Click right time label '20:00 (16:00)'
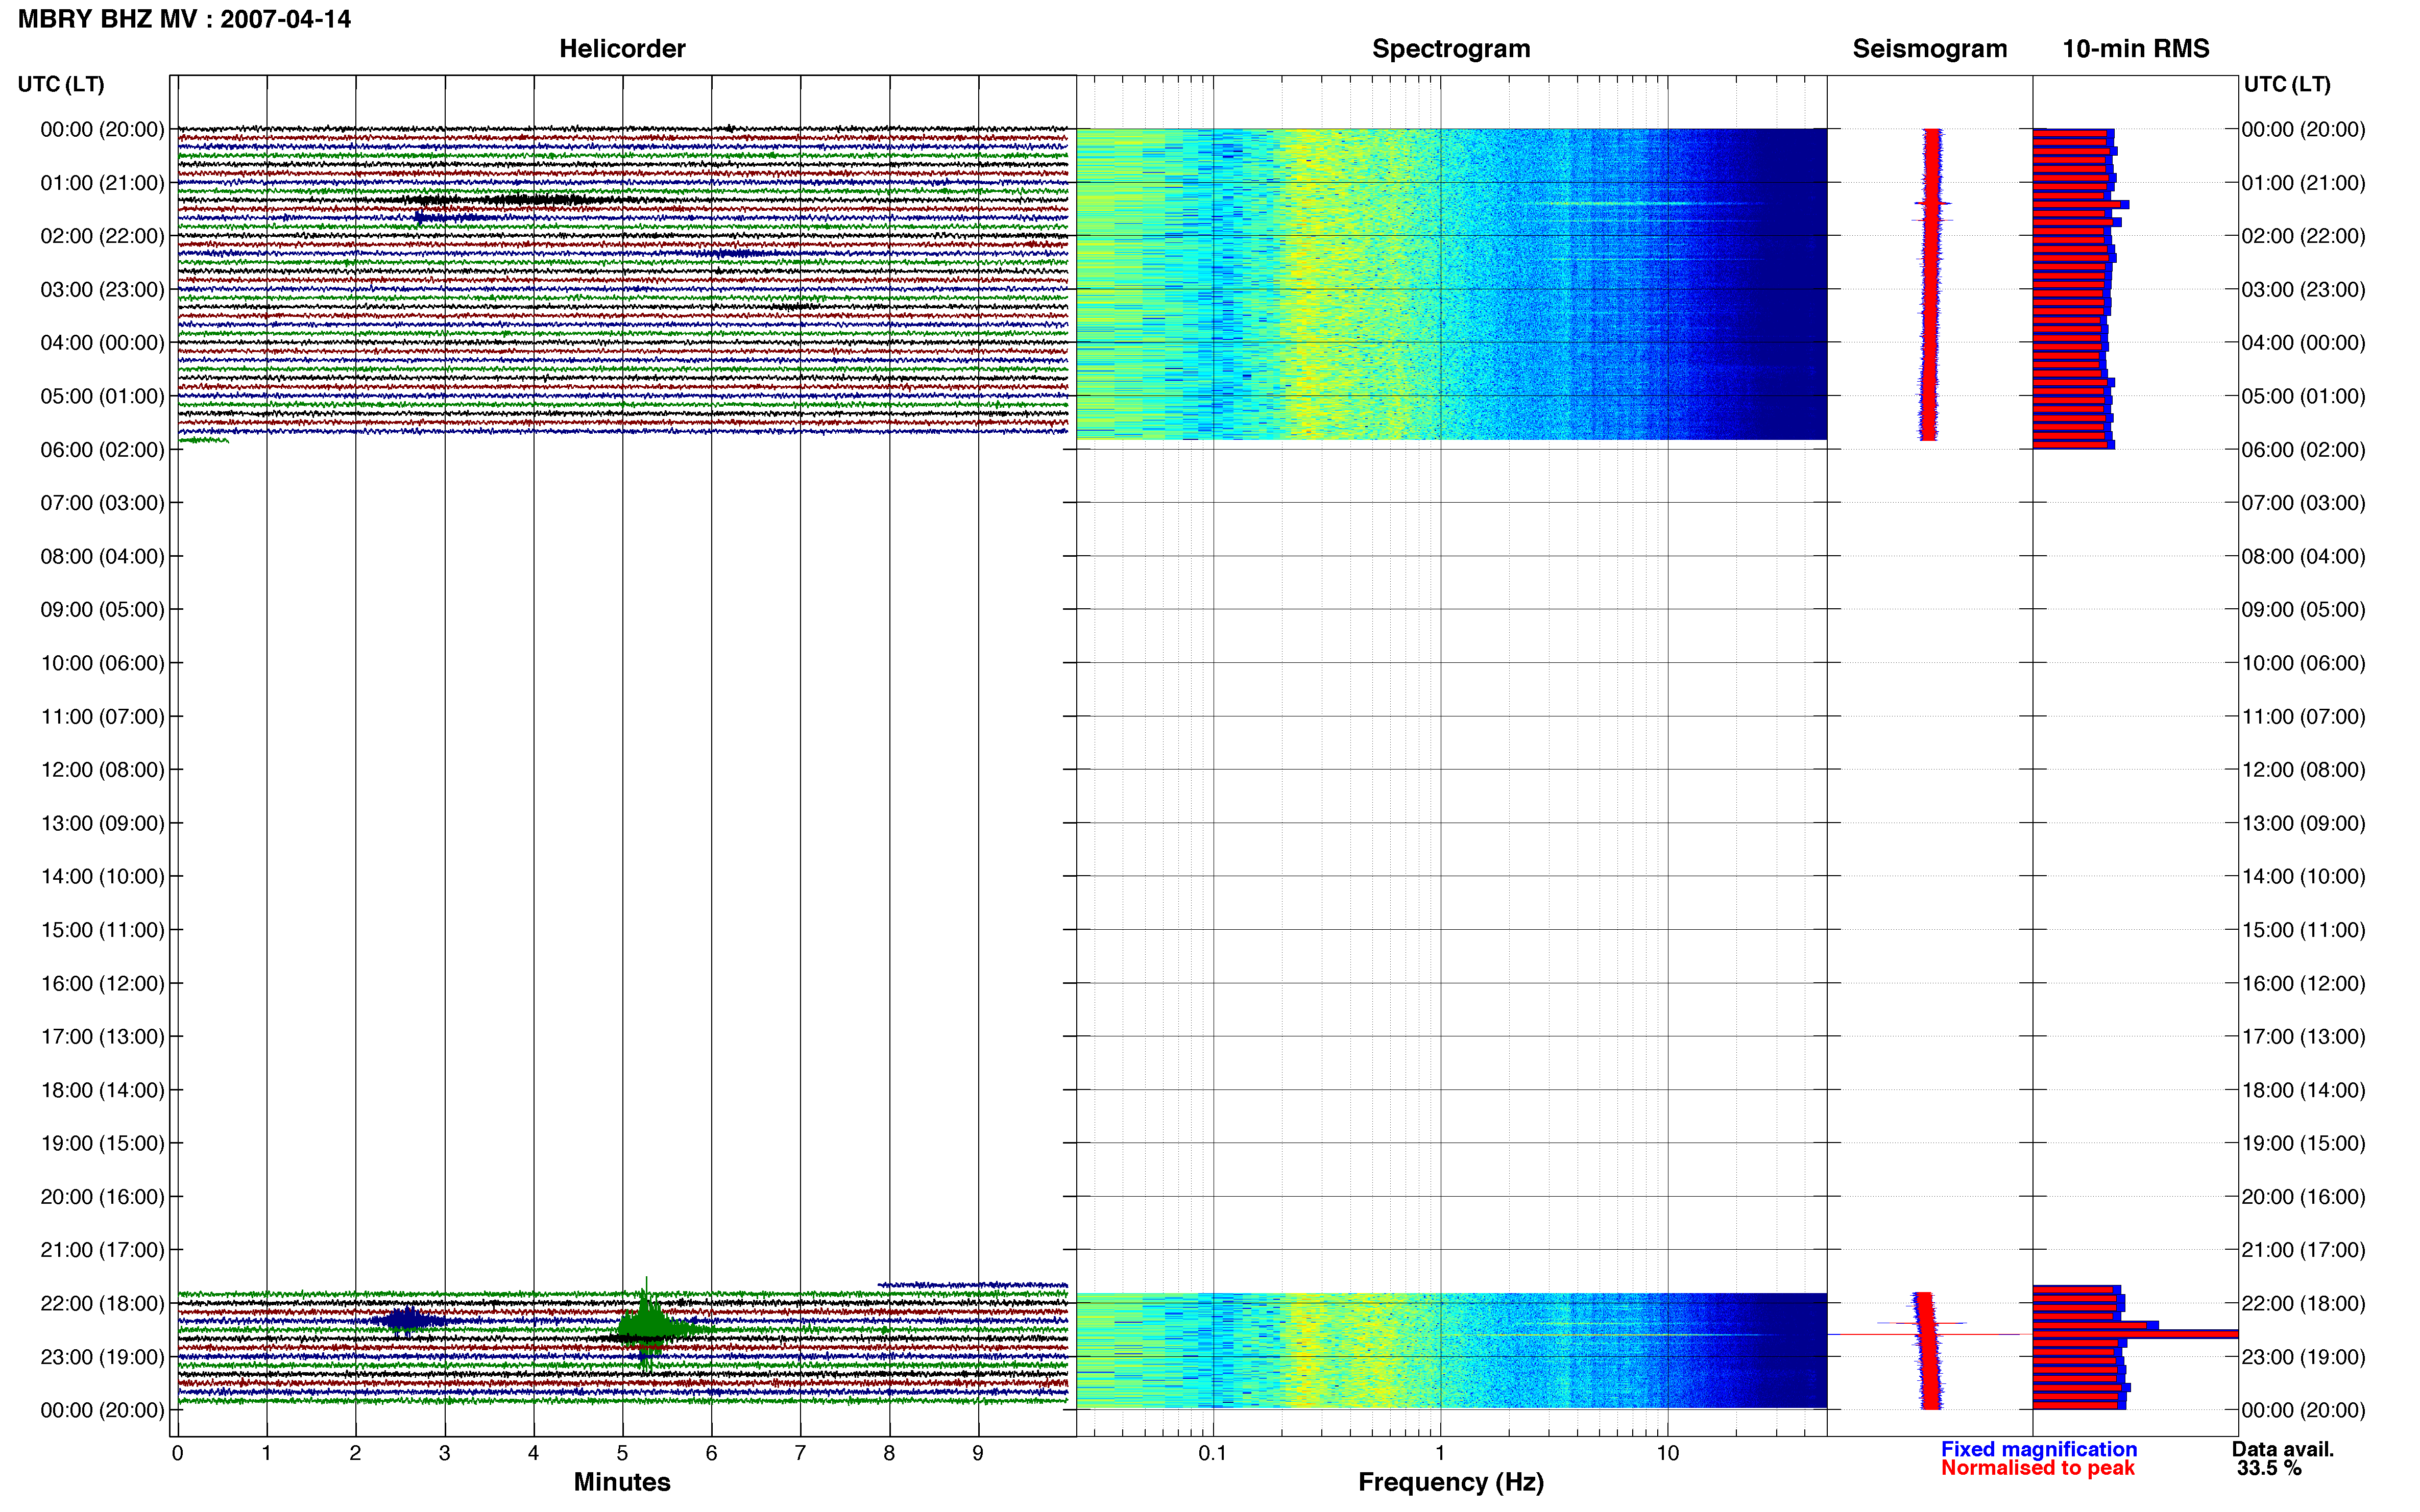The height and width of the screenshot is (1512, 2420). pyautogui.click(x=2303, y=1197)
